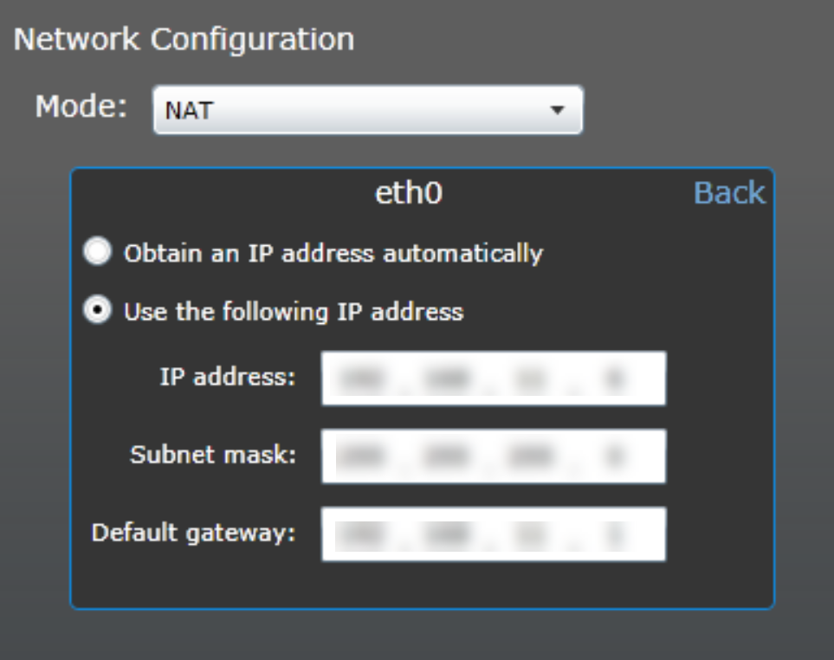Click the "Use the following IP address" label text
834x660 pixels.
point(294,311)
